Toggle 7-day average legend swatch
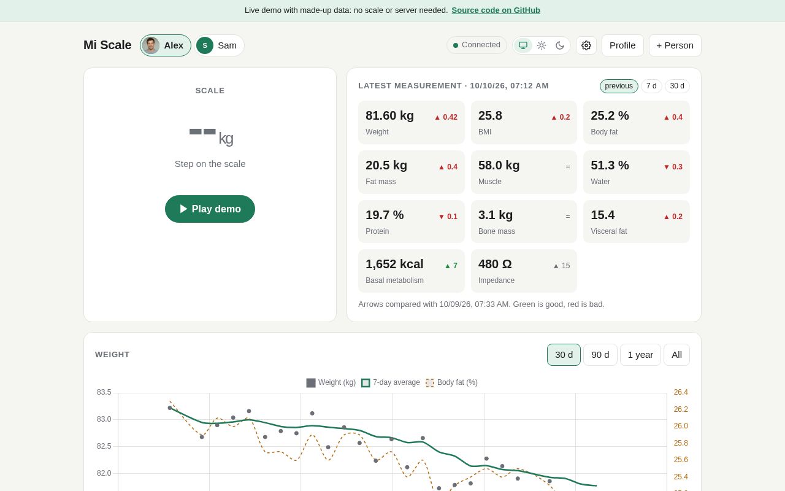Screen dimensions: 785x491 366,383
